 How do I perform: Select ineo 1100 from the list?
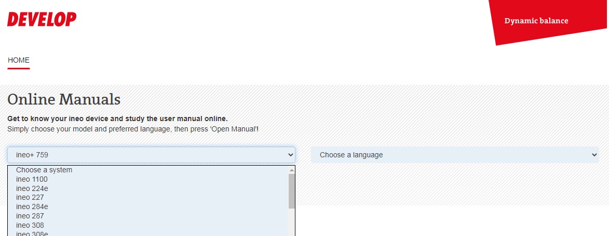(32, 179)
